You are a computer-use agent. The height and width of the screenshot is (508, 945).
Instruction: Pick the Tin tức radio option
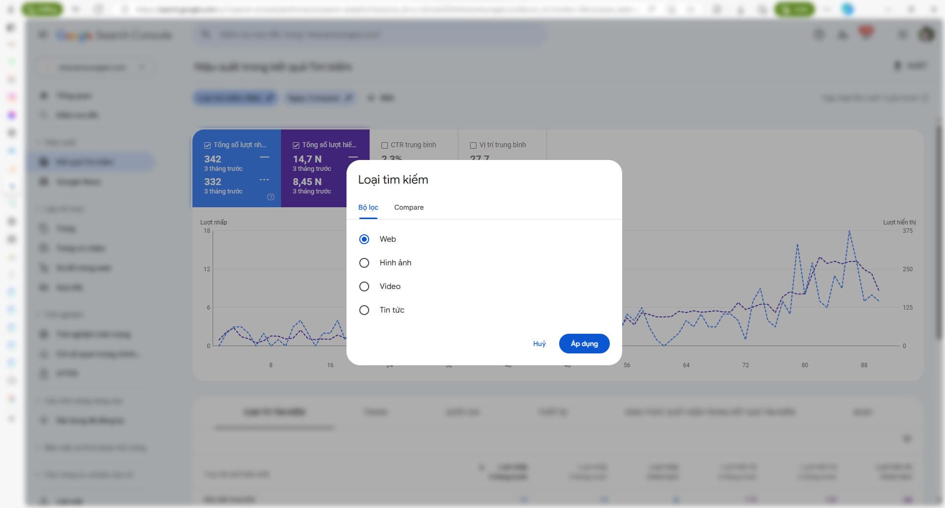364,310
